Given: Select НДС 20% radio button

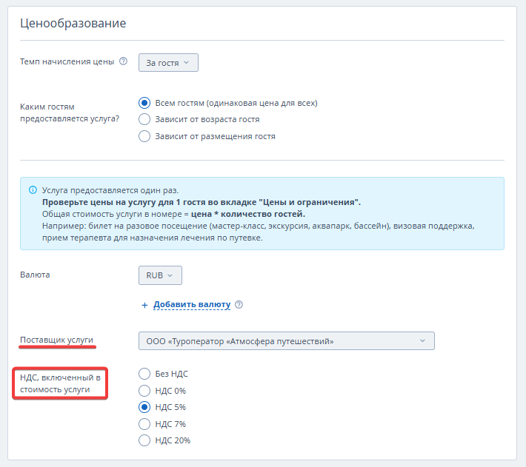Looking at the screenshot, I should 144,440.
